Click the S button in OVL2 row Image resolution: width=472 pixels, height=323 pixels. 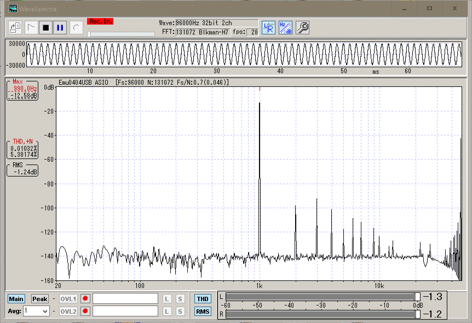[180, 311]
